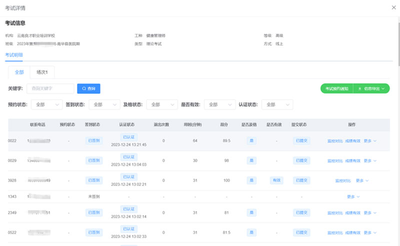Click the 考试预约通知 green button

336,88
